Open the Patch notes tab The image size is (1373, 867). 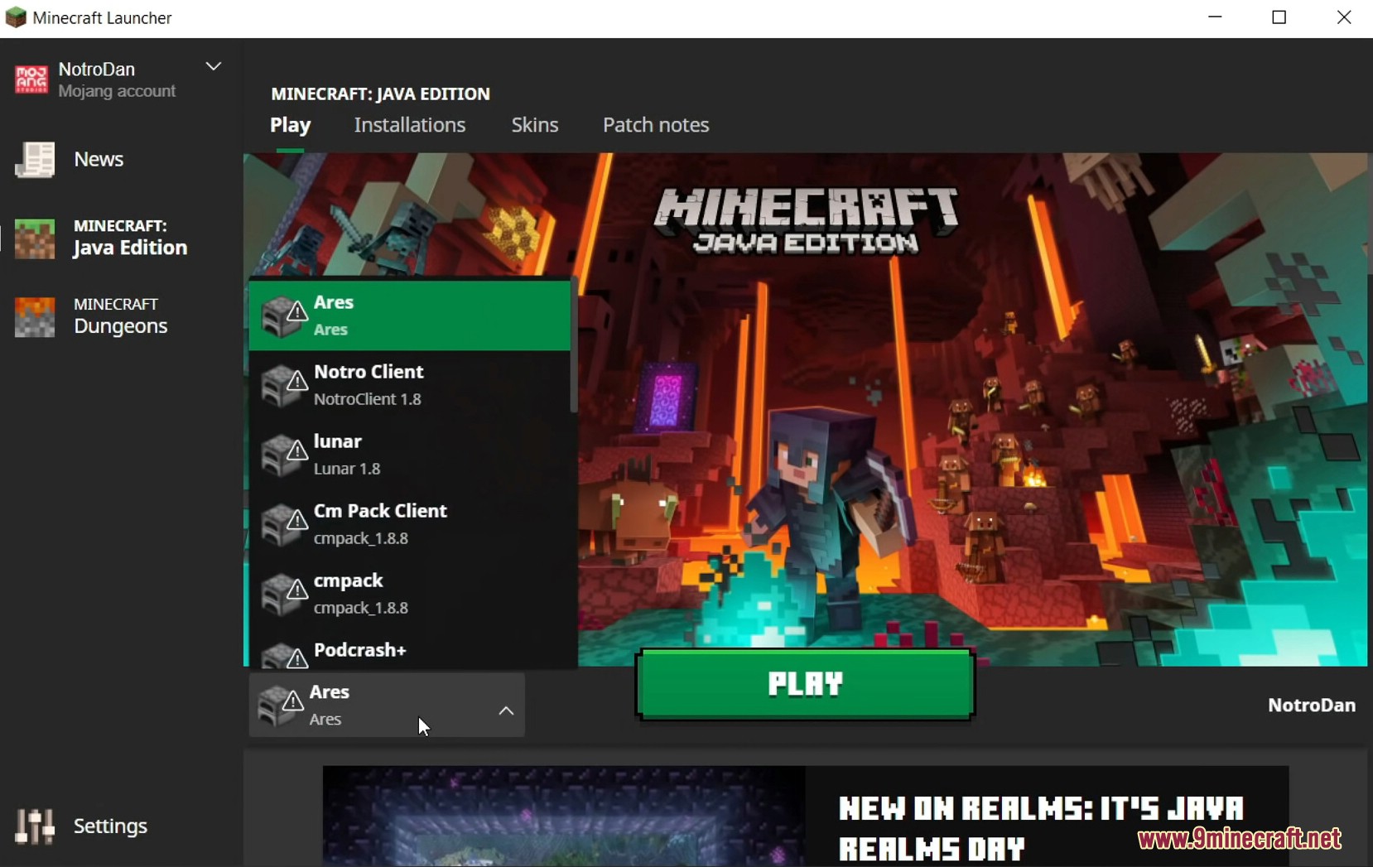(656, 125)
